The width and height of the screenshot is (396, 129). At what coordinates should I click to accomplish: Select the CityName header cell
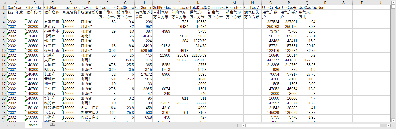click(52, 8)
